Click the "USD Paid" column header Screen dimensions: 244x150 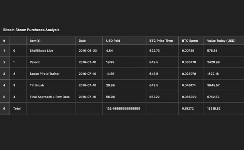coord(113,41)
